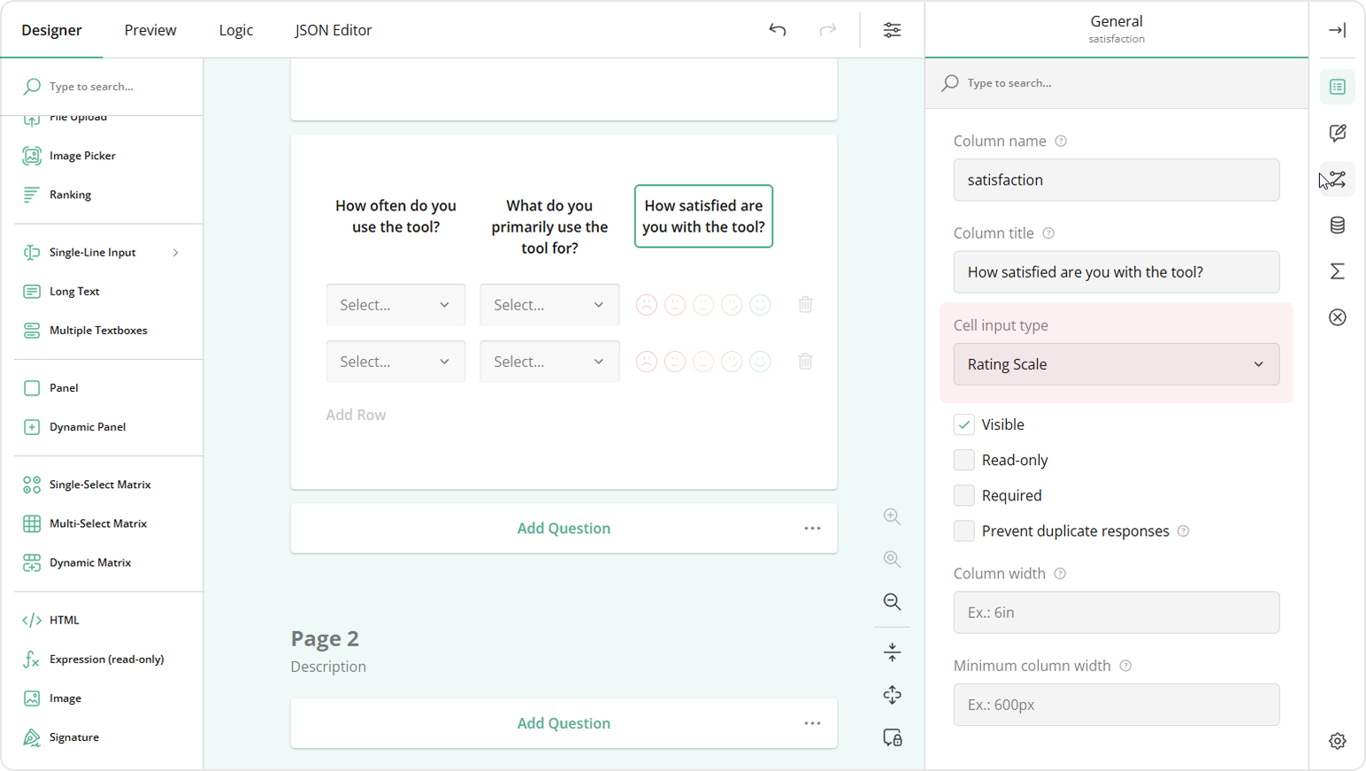
Task: Enable the Read-only checkbox
Action: (x=964, y=460)
